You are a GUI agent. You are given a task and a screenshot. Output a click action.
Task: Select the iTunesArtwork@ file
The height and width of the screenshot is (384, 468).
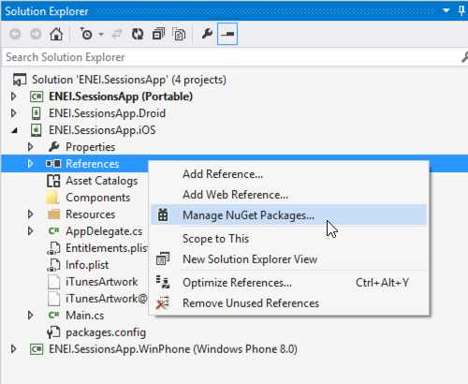pyautogui.click(x=107, y=299)
